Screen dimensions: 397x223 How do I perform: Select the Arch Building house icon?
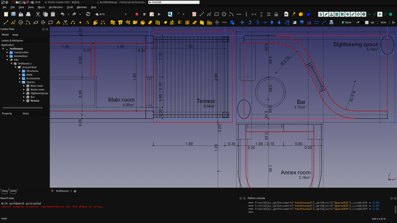point(142,22)
